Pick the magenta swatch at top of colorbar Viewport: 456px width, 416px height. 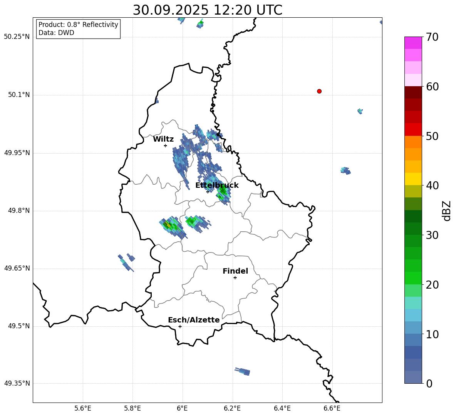tap(413, 43)
